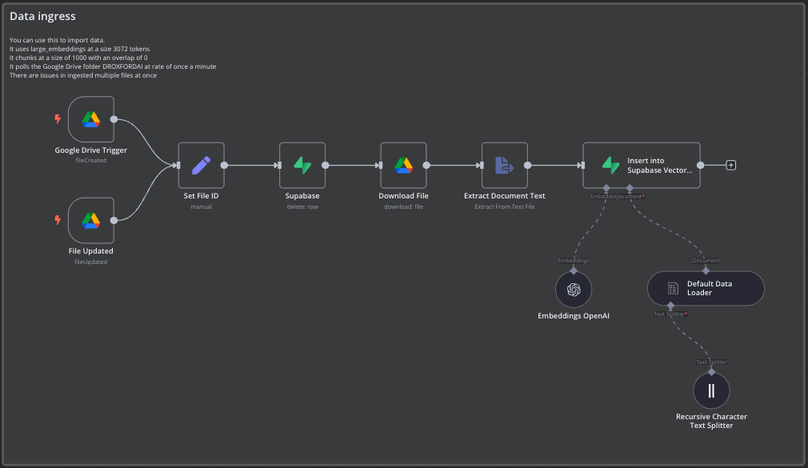
Task: Select the Recursive Character Text Splitter node
Action: pos(711,390)
